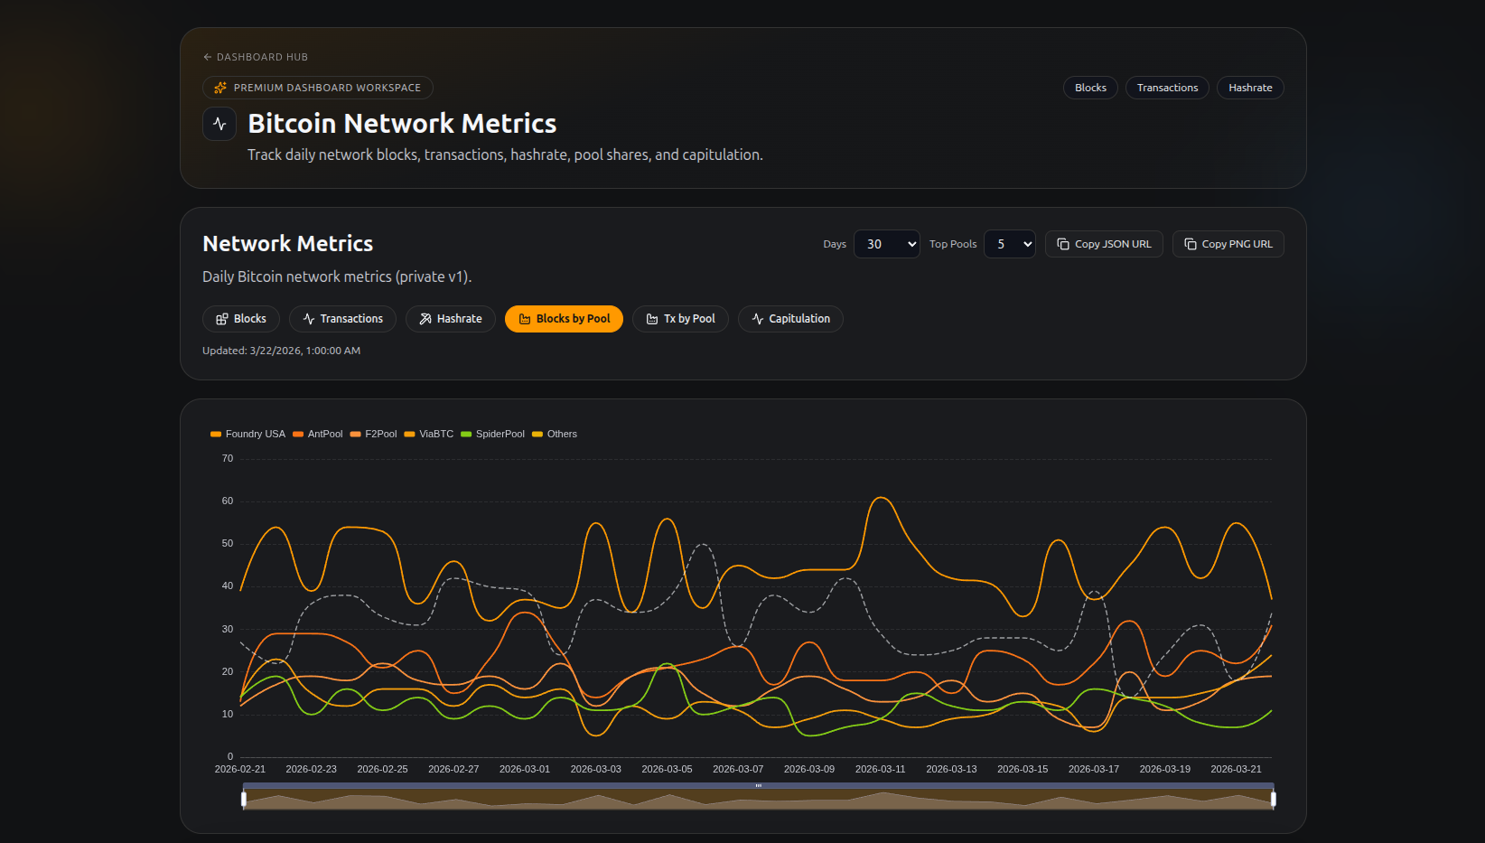This screenshot has height=843, width=1485.
Task: Click the Hashrate chip in the top right
Action: (x=1250, y=87)
